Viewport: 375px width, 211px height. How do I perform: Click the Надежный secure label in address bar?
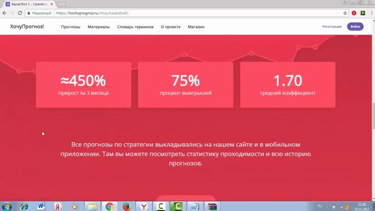[42, 13]
